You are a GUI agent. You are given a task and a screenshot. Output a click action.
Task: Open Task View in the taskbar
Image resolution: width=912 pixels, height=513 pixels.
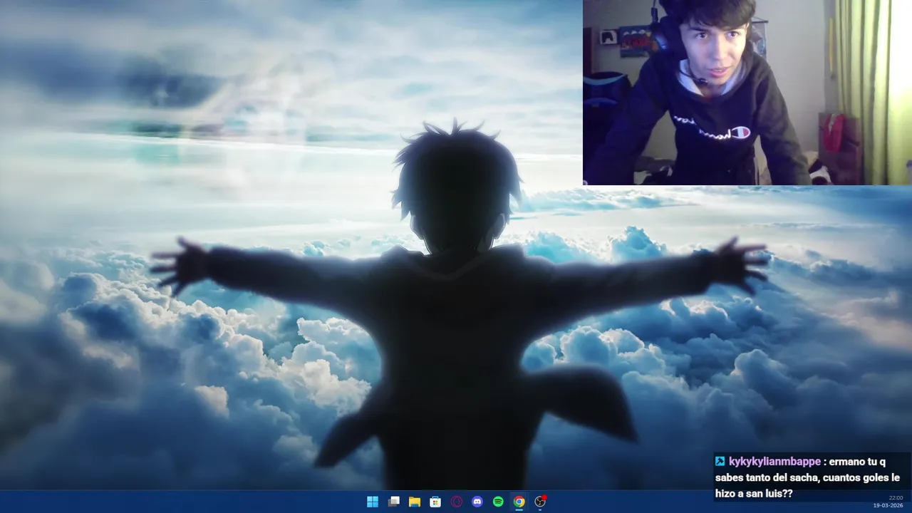pyautogui.click(x=393, y=502)
